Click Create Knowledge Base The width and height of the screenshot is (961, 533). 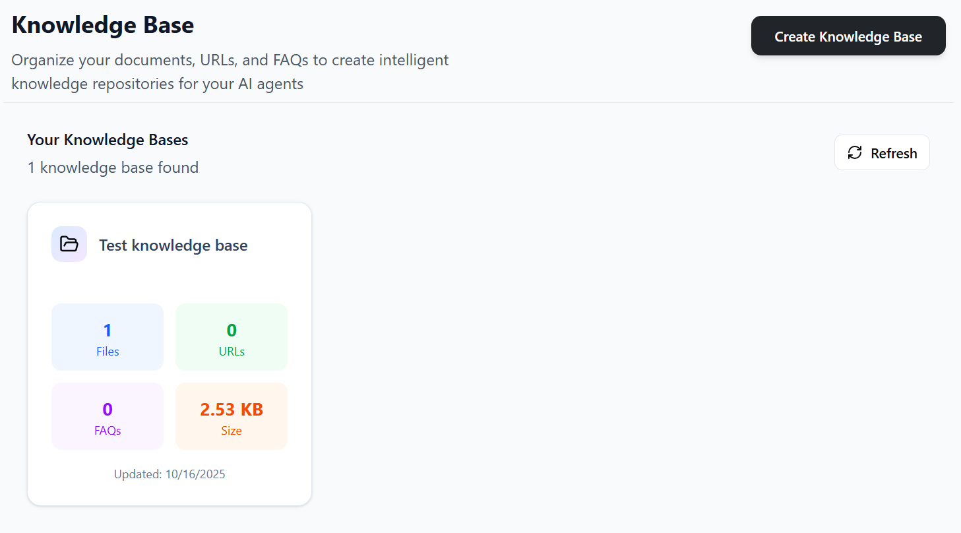pos(848,36)
